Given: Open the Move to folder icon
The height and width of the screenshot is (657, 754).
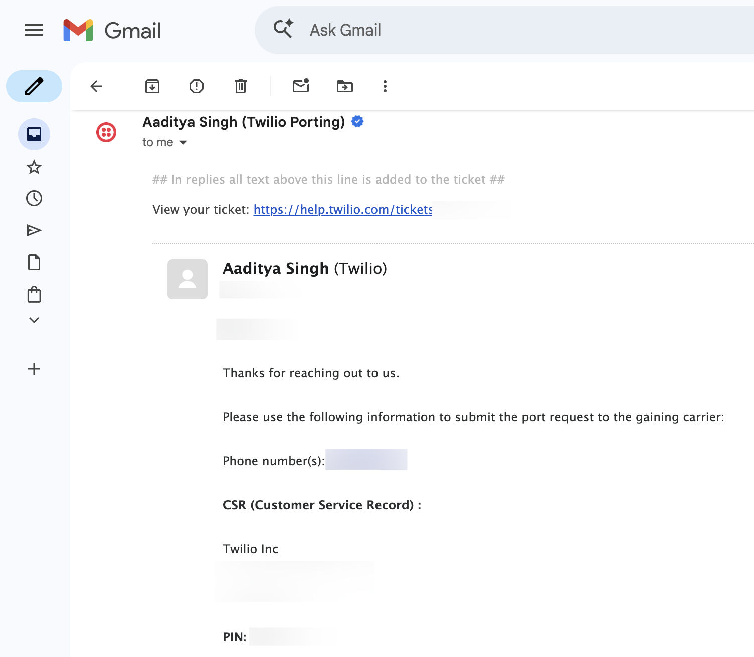Looking at the screenshot, I should click(345, 86).
